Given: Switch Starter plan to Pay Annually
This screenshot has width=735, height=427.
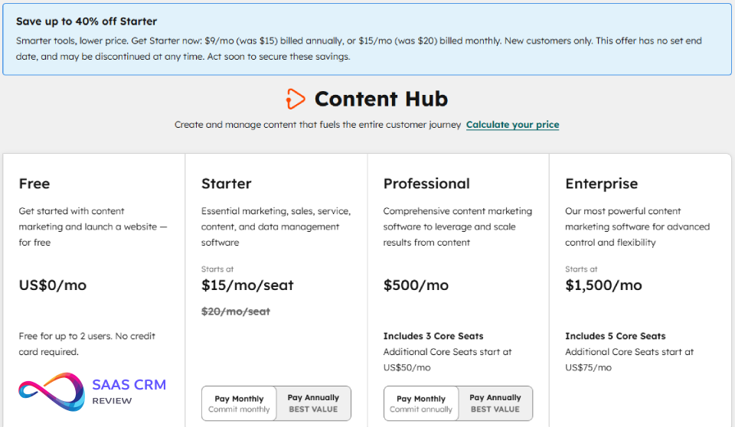Looking at the screenshot, I should (313, 403).
